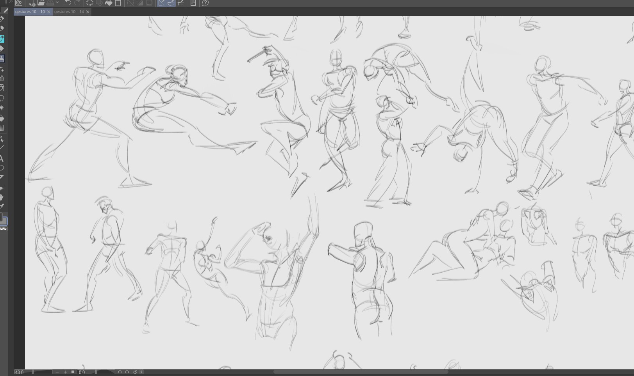Select the Hand move tool
634x376 pixels.
2,197
